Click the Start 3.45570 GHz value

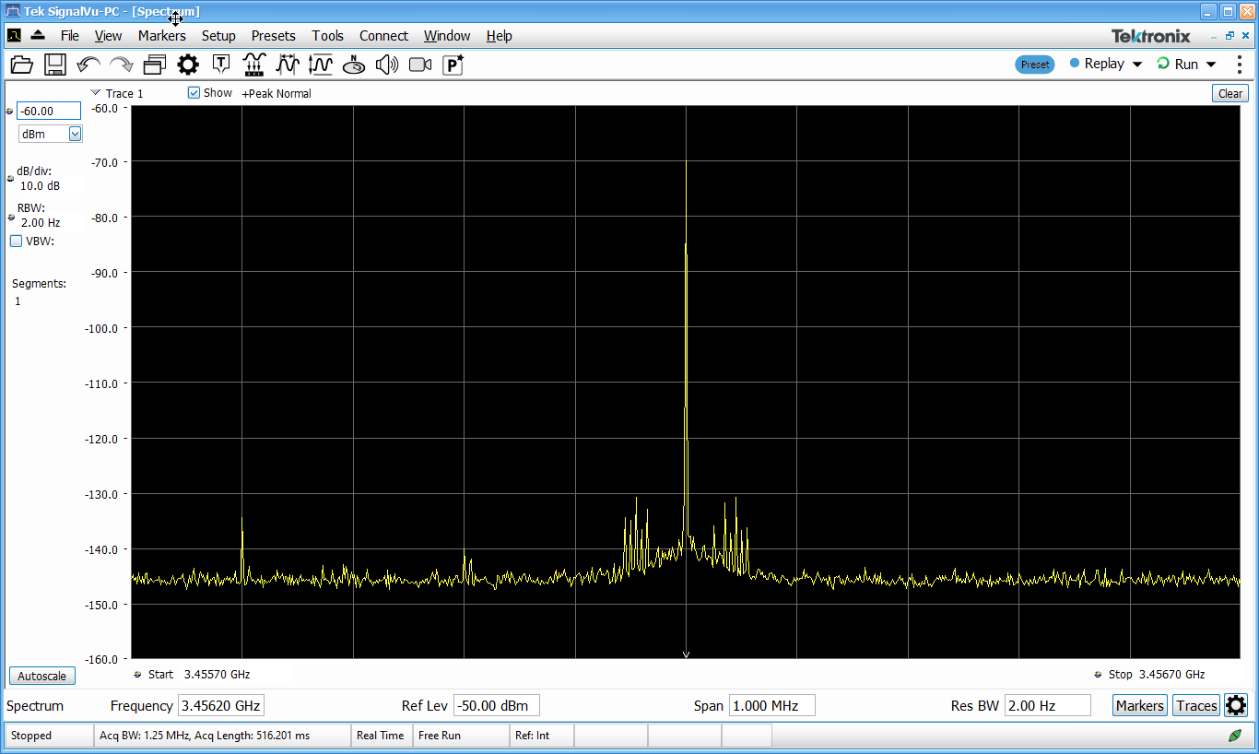tap(217, 675)
